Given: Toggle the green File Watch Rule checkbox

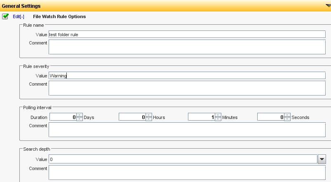Looking at the screenshot, I should (5, 16).
